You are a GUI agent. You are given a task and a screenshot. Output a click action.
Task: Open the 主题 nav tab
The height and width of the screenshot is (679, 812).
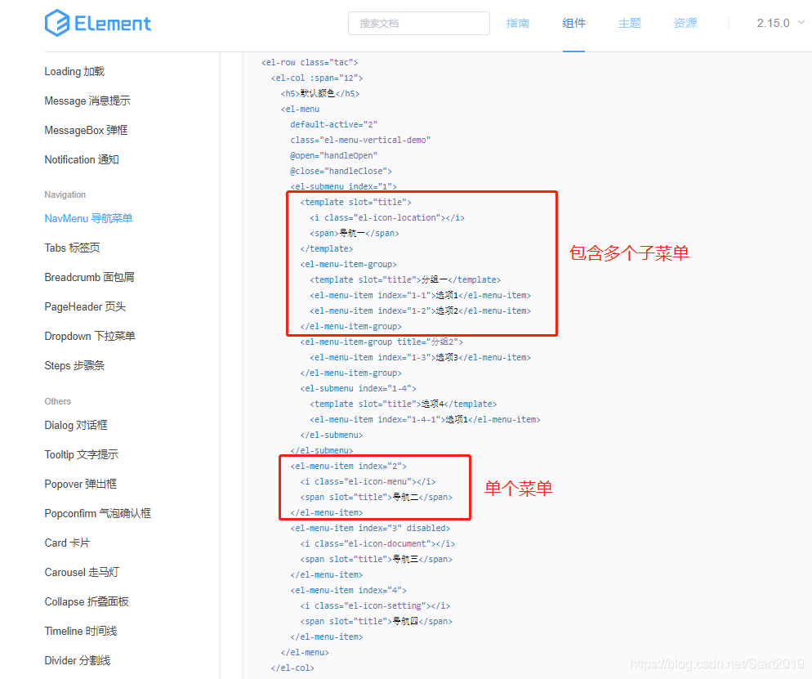(x=630, y=24)
